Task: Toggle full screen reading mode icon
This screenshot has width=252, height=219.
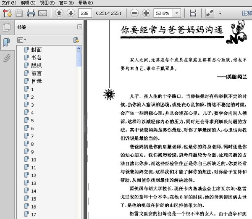Action: click(210, 13)
